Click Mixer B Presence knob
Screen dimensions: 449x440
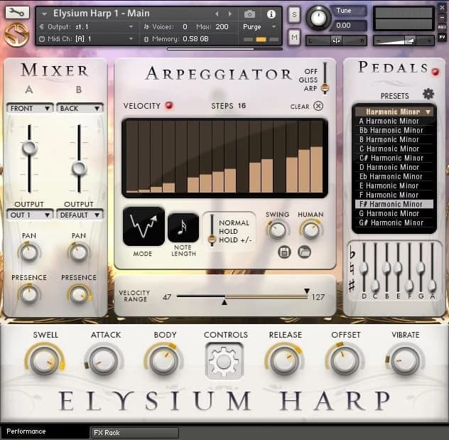coord(78,294)
